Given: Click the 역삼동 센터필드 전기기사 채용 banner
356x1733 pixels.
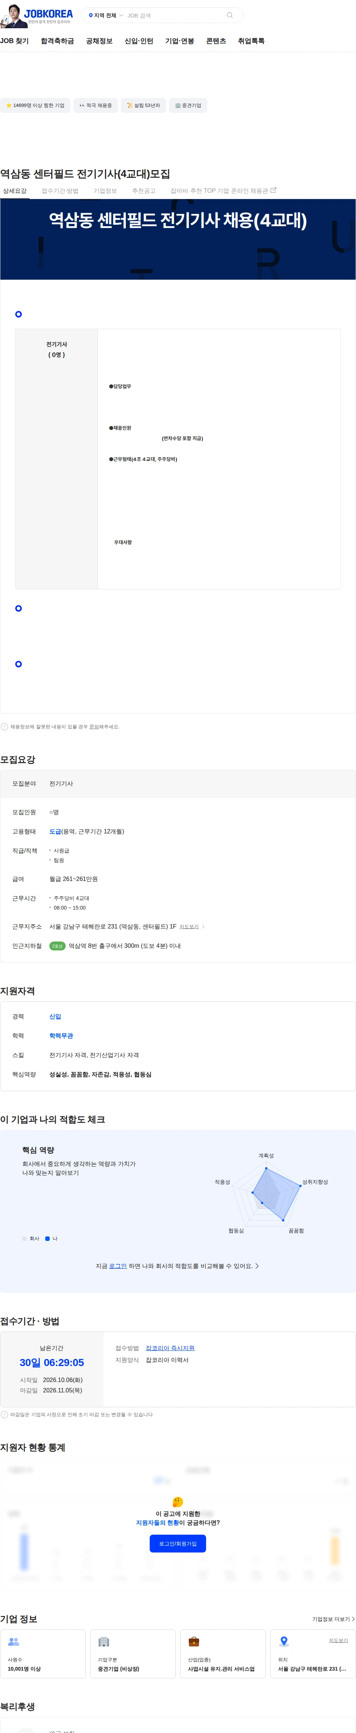Looking at the screenshot, I should (178, 240).
